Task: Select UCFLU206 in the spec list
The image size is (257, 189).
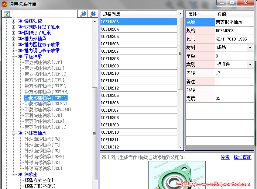Action: 139,44
